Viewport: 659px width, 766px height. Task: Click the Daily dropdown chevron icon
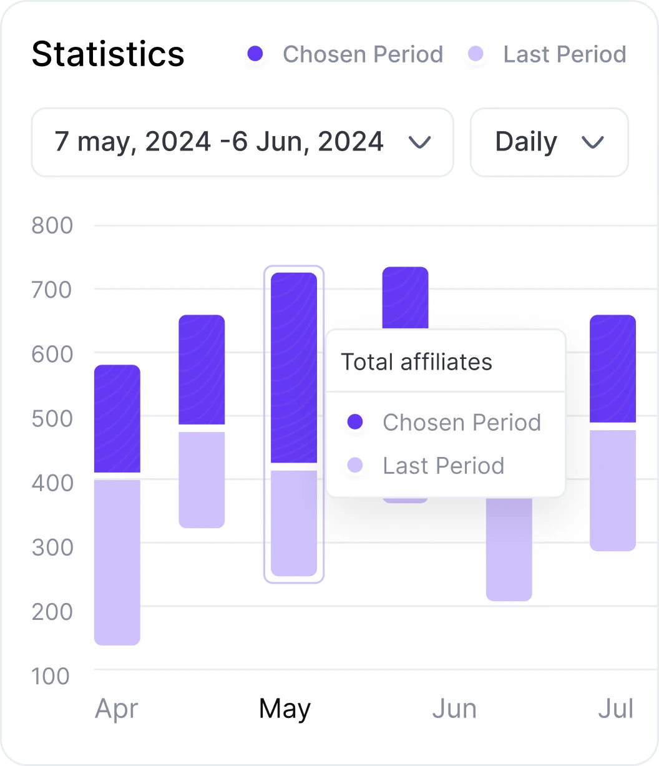[x=593, y=142]
